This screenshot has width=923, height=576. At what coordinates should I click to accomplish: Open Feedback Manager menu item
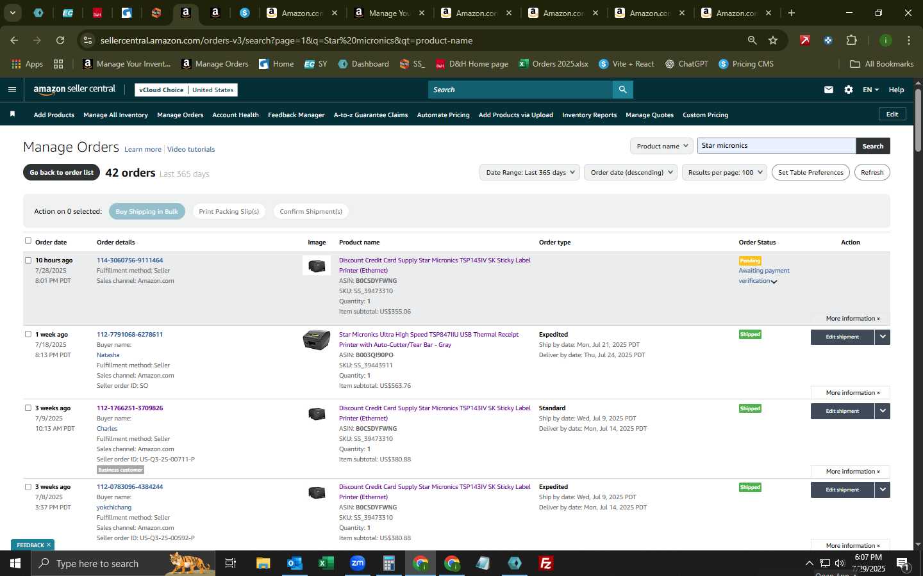pos(296,115)
